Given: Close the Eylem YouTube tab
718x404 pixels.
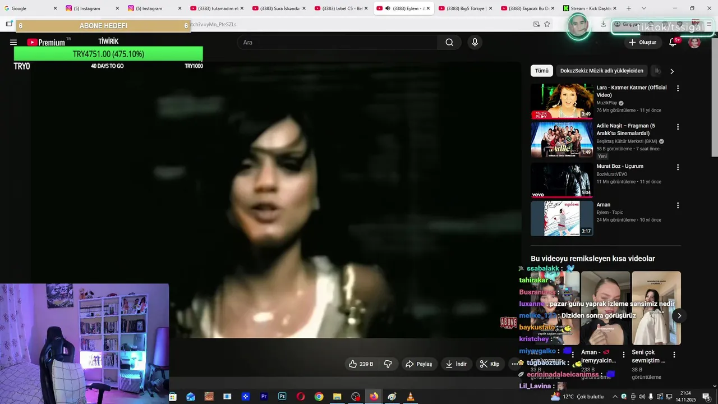Looking at the screenshot, I should pos(428,8).
